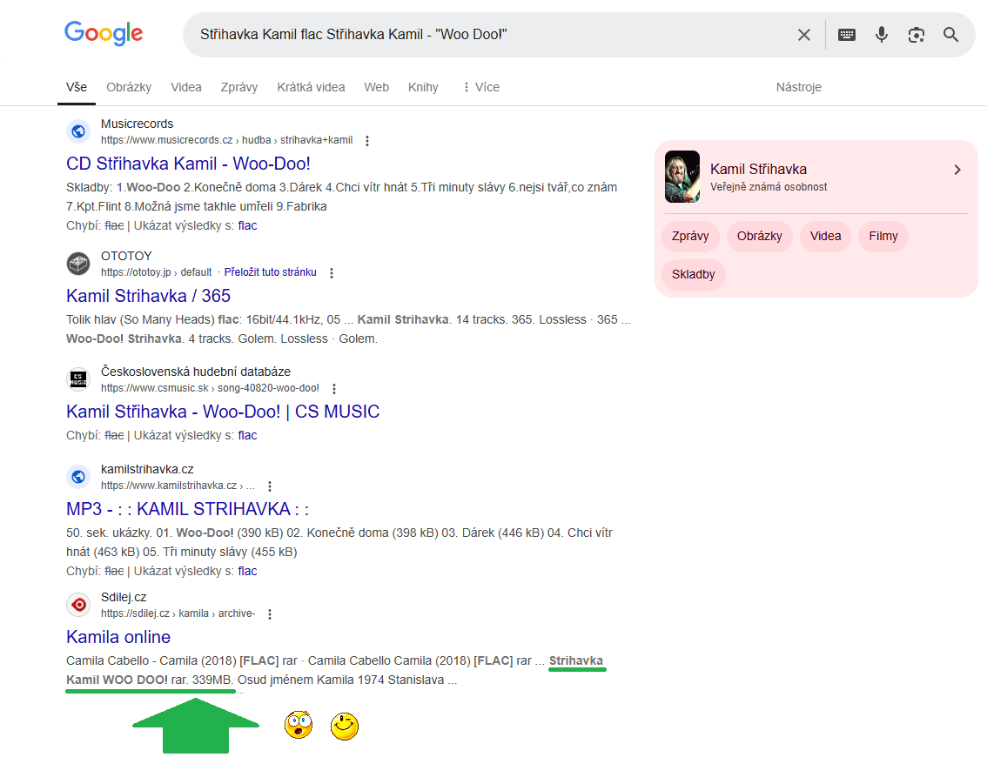Screen dimensions: 987x764
Task: Select the Obrázky chip in knowledge panel
Action: [759, 236]
